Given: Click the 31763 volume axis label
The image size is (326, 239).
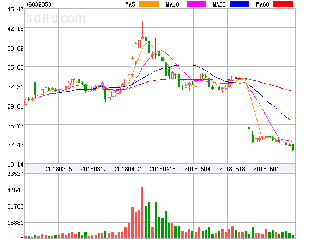Looking at the screenshot, I should (15, 206).
